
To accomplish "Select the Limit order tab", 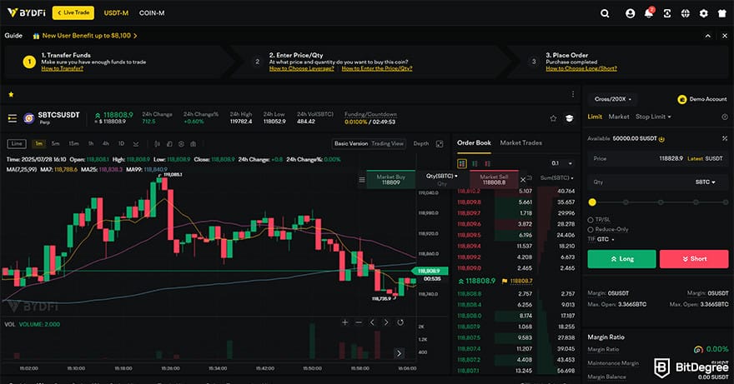I will tap(595, 117).
